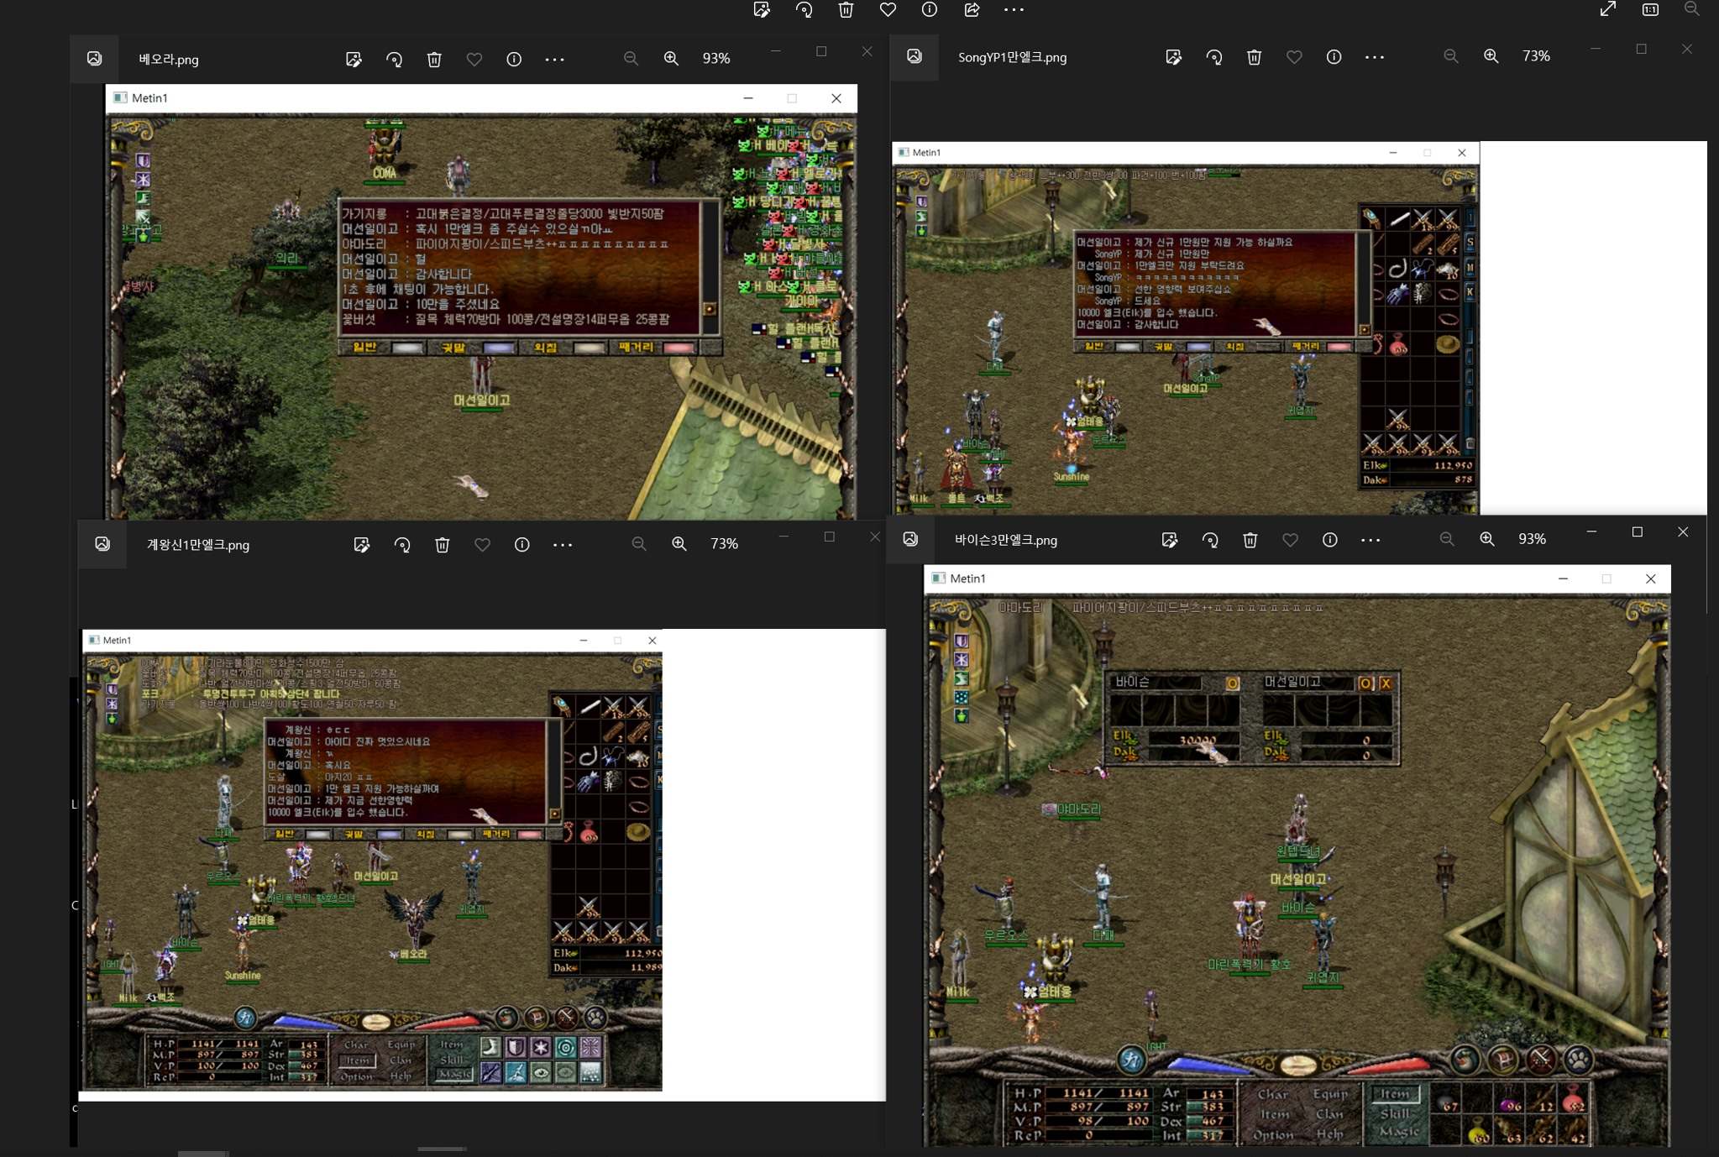Zoom out in the 계왕신1만엘크.png window

[x=639, y=544]
